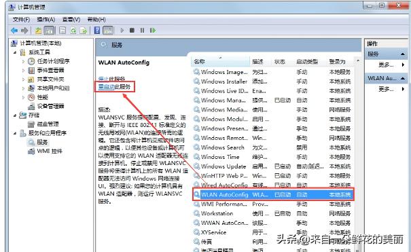The image size is (411, 252).
Task: Click the gear icon beside Windows Remot...
Action: coord(196,138)
